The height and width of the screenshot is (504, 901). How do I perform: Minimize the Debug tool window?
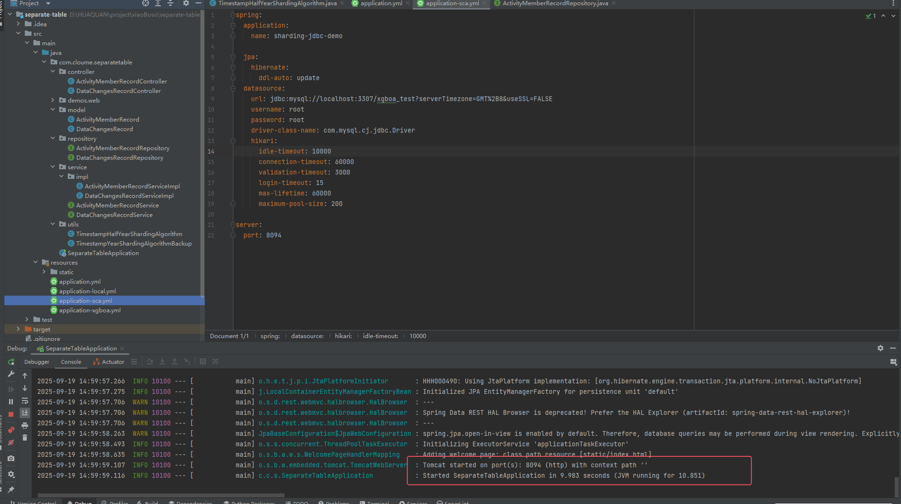893,349
